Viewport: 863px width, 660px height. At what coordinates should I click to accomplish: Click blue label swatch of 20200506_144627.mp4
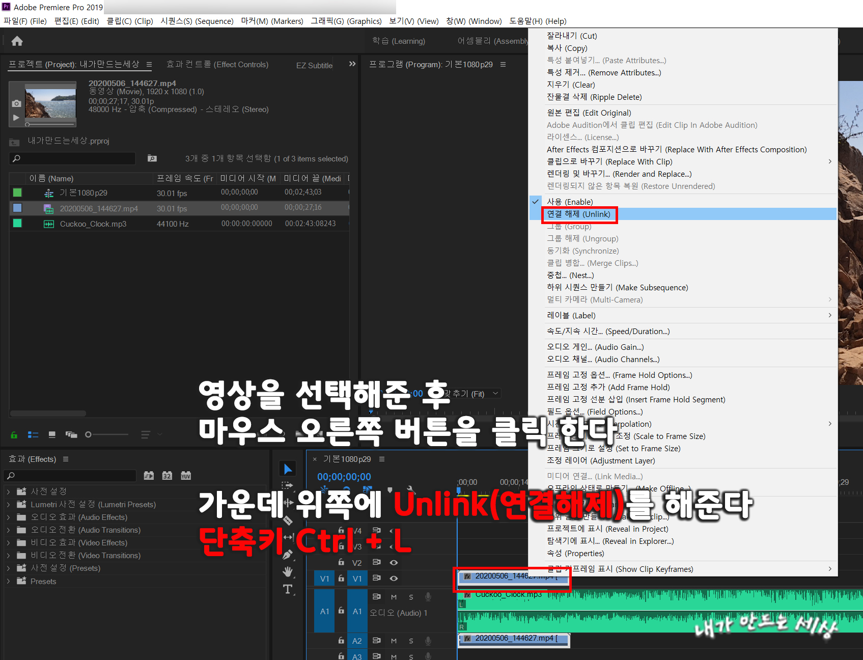tap(17, 208)
